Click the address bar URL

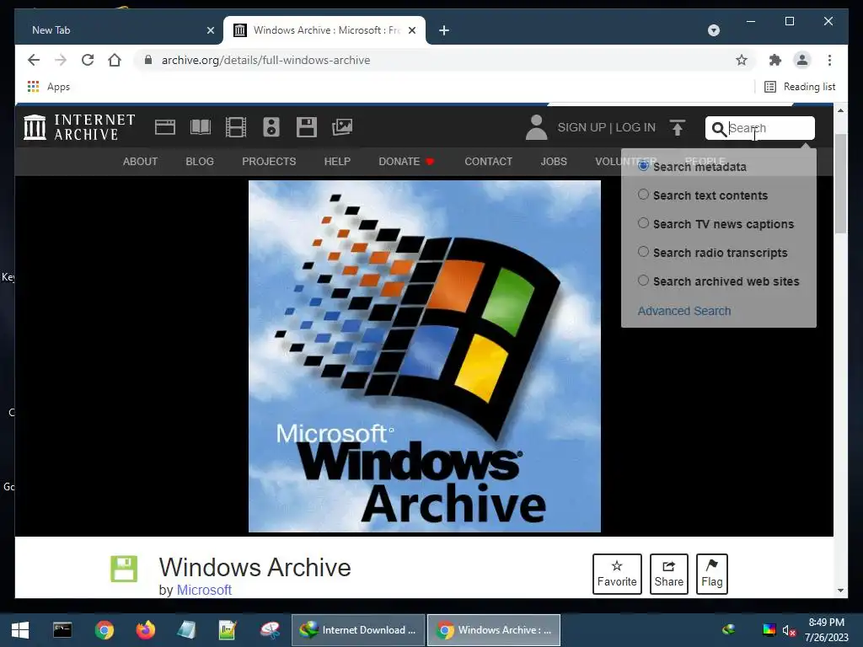[265, 60]
